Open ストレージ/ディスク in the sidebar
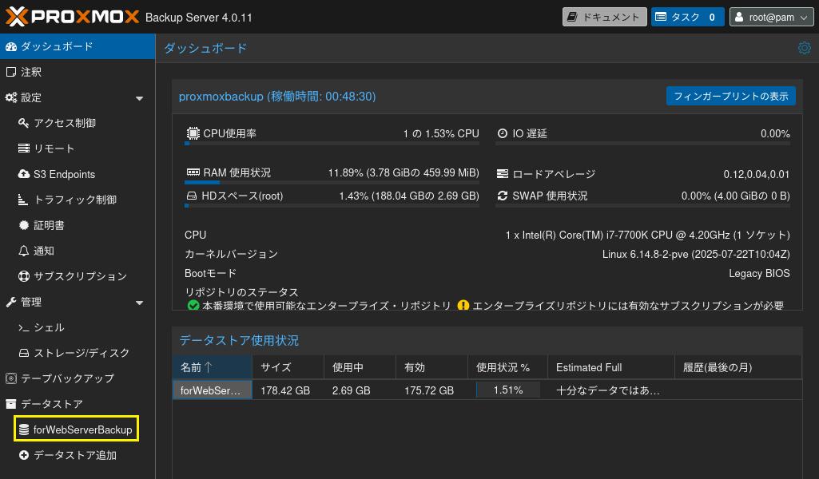This screenshot has height=479, width=819. coord(78,353)
